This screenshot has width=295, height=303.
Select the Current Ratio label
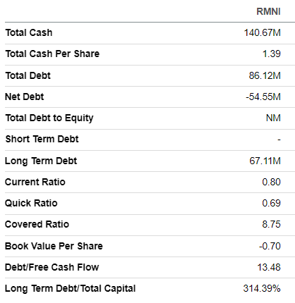pyautogui.click(x=35, y=182)
